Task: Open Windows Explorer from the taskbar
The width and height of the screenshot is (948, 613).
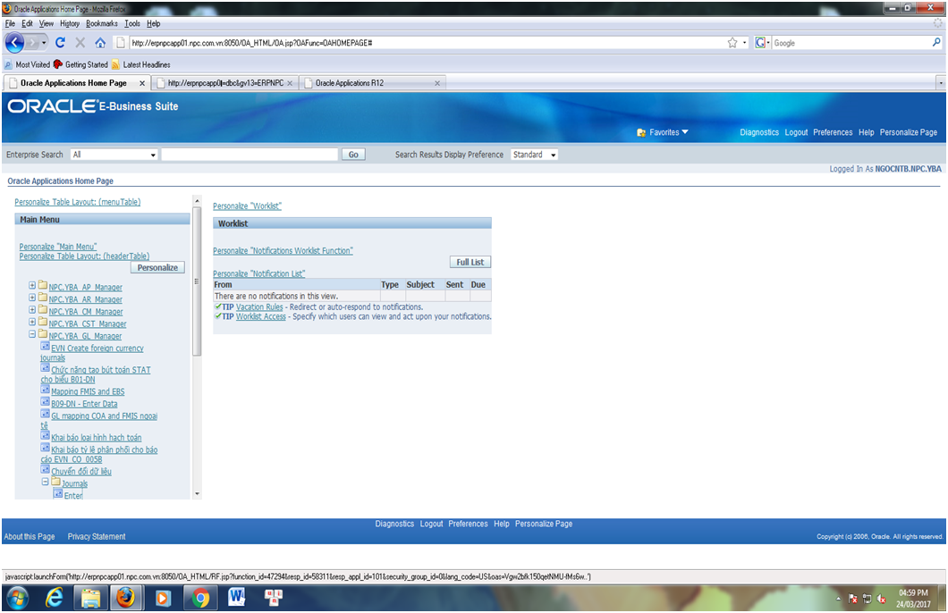Action: tap(90, 598)
